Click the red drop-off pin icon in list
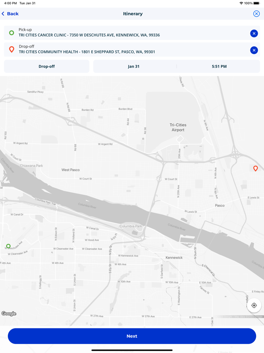This screenshot has height=353, width=264. click(x=12, y=49)
